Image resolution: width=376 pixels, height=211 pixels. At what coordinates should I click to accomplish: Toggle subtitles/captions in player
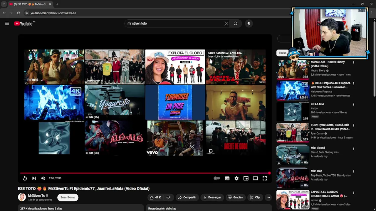tap(227, 178)
